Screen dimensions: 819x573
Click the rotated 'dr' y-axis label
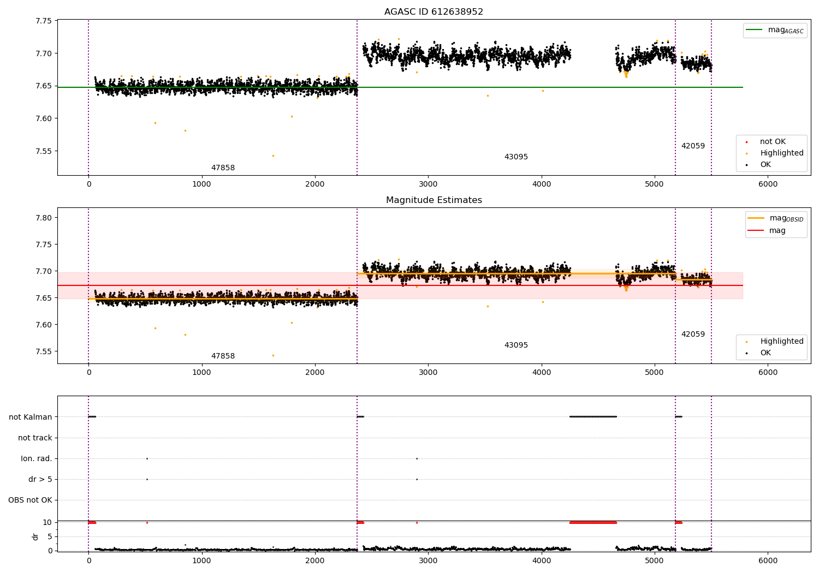click(35, 536)
